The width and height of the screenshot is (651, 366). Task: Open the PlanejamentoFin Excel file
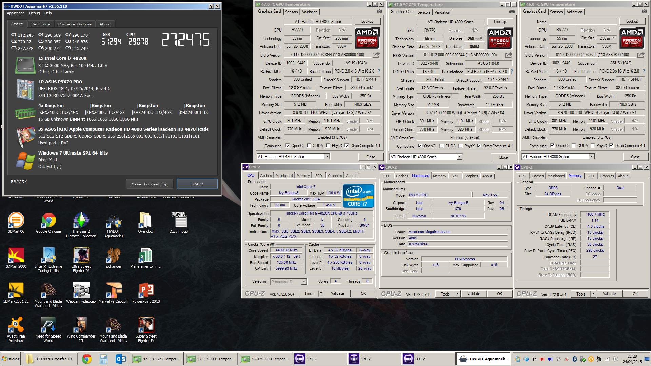click(x=146, y=258)
